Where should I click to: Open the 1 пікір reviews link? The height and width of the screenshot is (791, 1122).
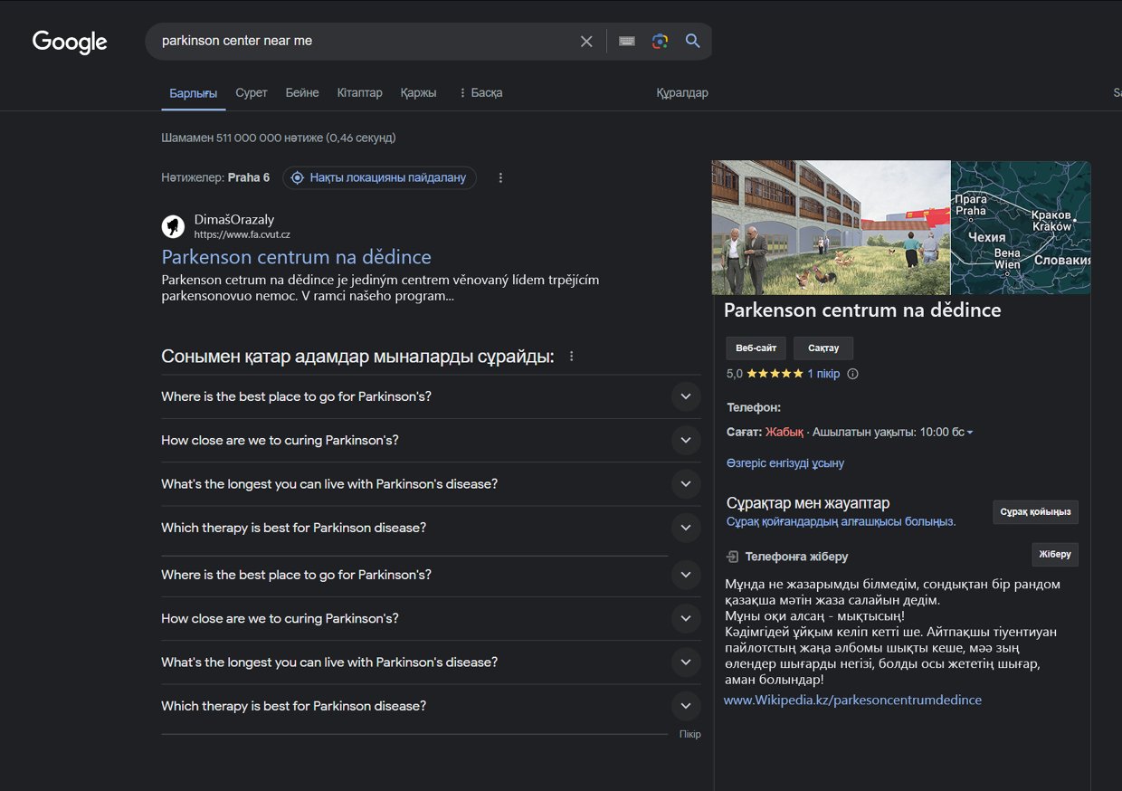point(823,374)
